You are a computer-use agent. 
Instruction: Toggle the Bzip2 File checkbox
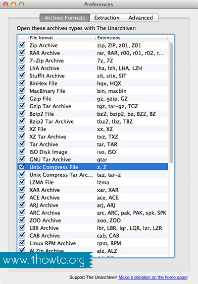[22, 113]
